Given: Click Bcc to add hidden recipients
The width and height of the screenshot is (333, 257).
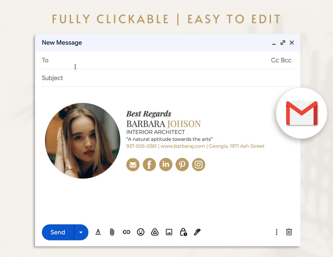Looking at the screenshot, I should (286, 60).
